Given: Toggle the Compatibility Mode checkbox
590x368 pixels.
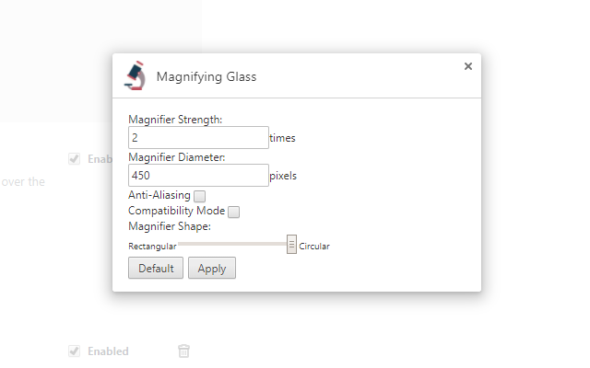Looking at the screenshot, I should coord(233,212).
